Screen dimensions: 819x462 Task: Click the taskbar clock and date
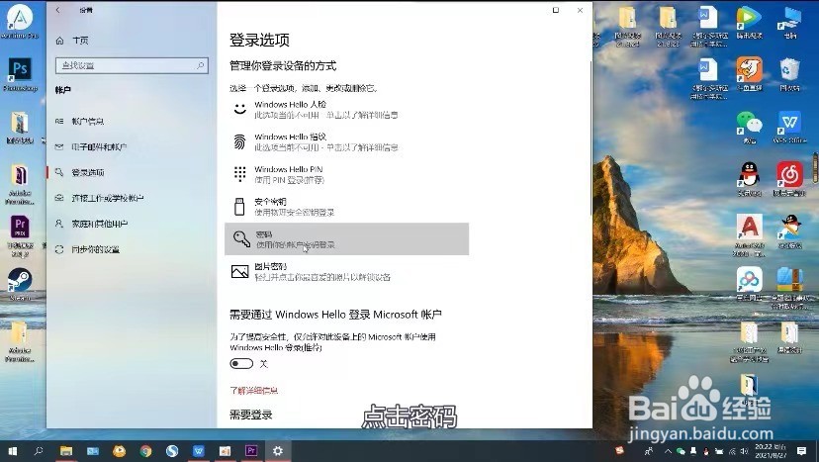[770, 451]
